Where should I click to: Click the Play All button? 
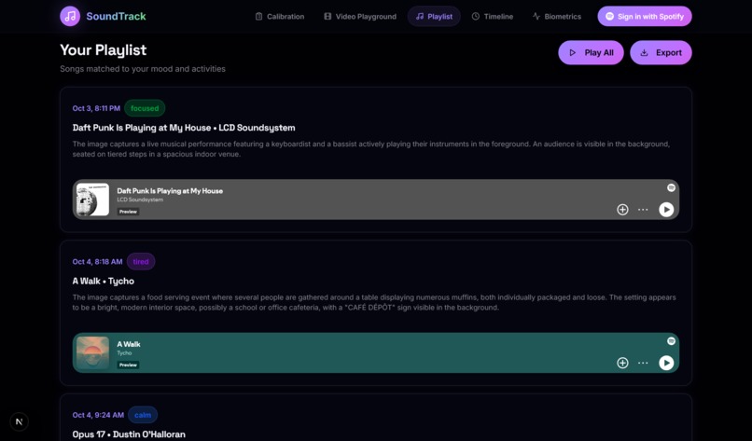pos(591,53)
